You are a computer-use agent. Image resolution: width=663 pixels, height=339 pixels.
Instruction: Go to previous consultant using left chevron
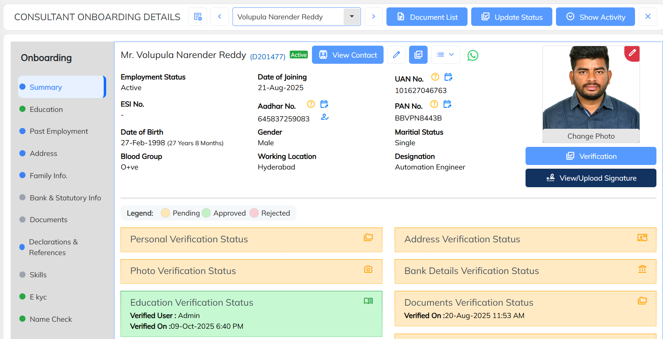click(x=220, y=17)
